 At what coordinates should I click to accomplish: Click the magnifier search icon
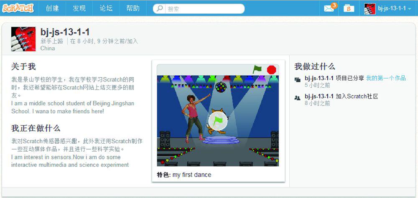pyautogui.click(x=159, y=8)
